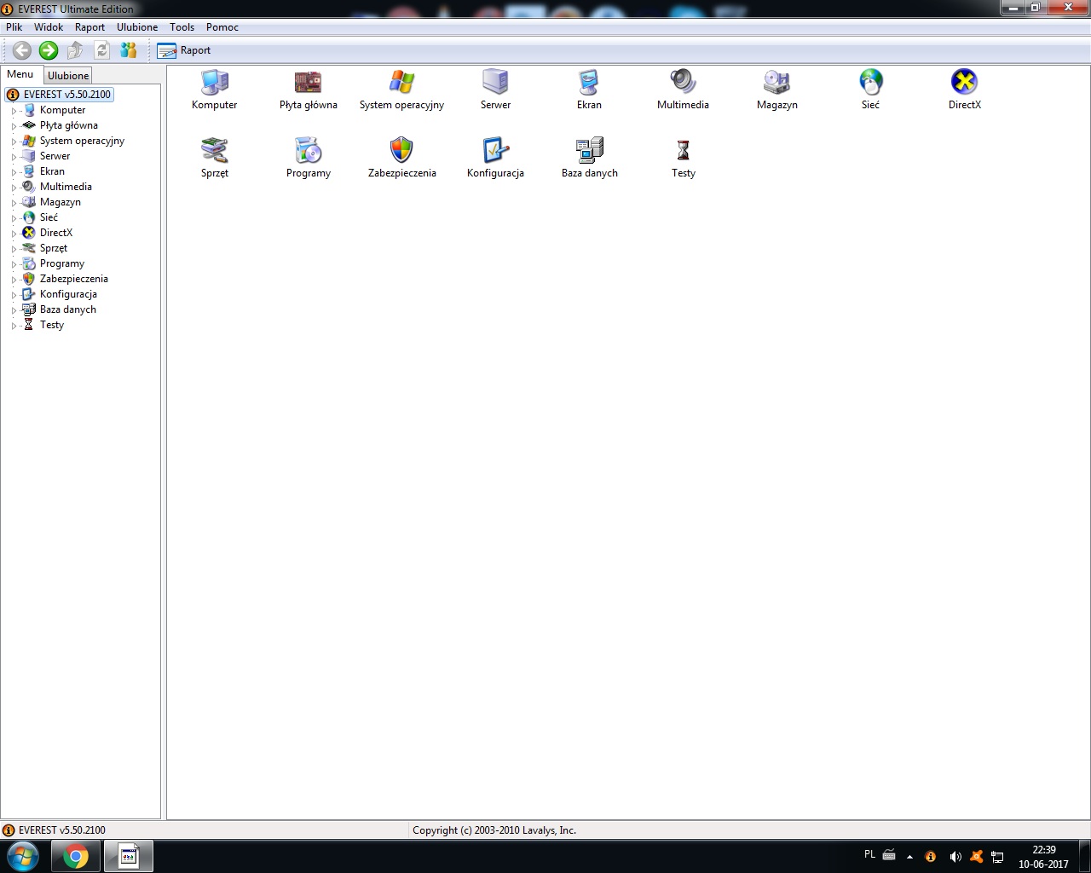This screenshot has height=873, width=1091.
Task: Go up one level with the toolbar Up arrow
Action: 75,50
